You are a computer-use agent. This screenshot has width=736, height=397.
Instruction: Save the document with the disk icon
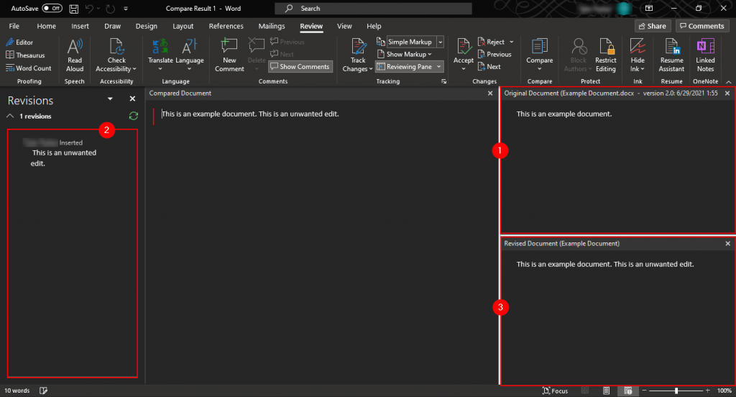[74, 9]
